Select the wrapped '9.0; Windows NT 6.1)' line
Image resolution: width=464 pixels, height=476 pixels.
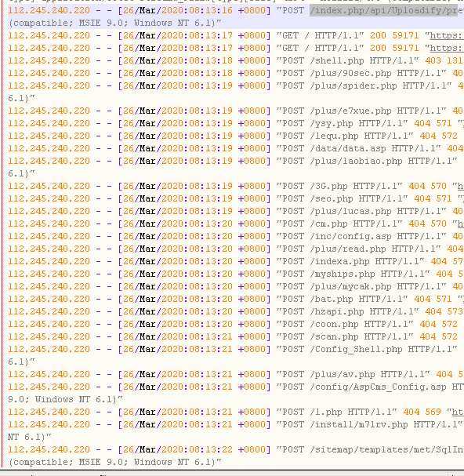click(65, 399)
